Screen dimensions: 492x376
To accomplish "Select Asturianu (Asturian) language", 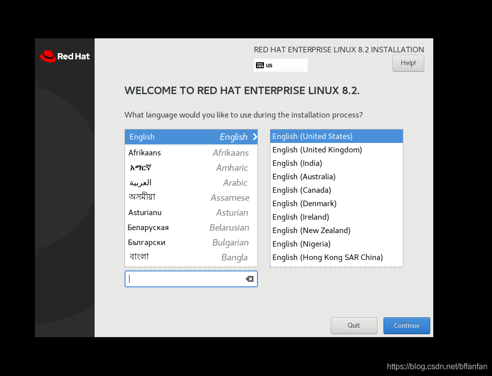I will 191,213.
